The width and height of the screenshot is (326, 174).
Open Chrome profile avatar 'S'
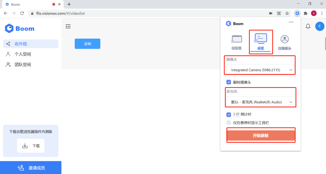click(314, 13)
